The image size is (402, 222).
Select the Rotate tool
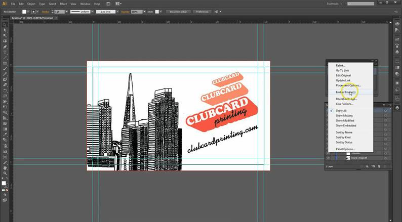pyautogui.click(x=5, y=91)
